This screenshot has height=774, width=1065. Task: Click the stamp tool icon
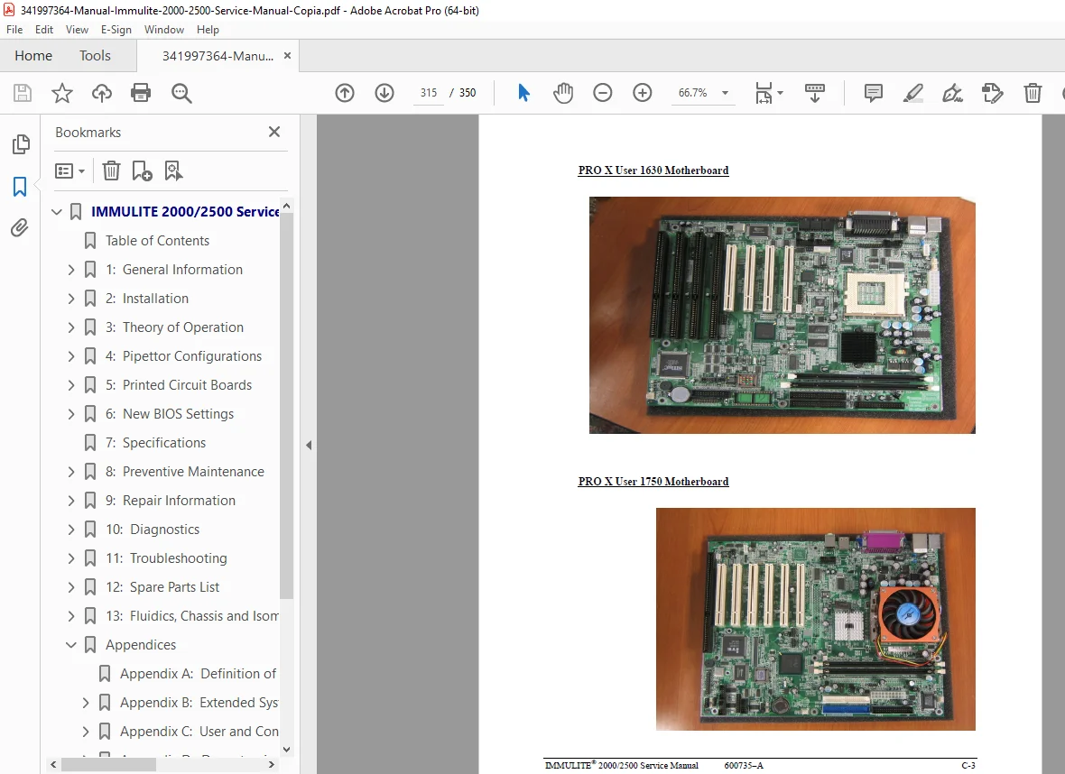[992, 93]
